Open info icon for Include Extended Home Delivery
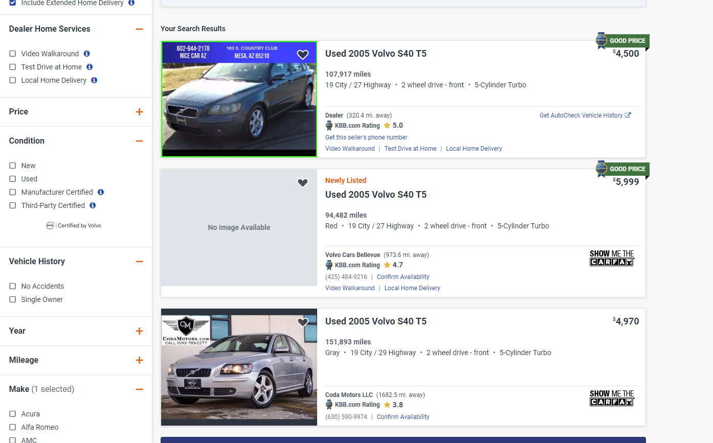Screen dimensions: 713x443 131,3
